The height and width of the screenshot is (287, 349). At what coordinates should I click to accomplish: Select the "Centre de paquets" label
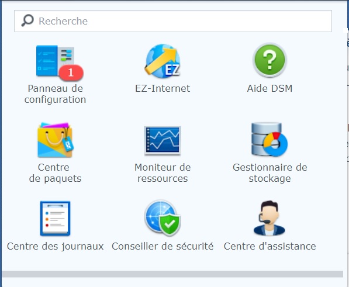tap(55, 173)
